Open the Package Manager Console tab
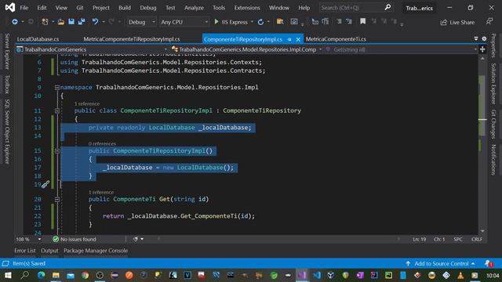 coord(96,251)
